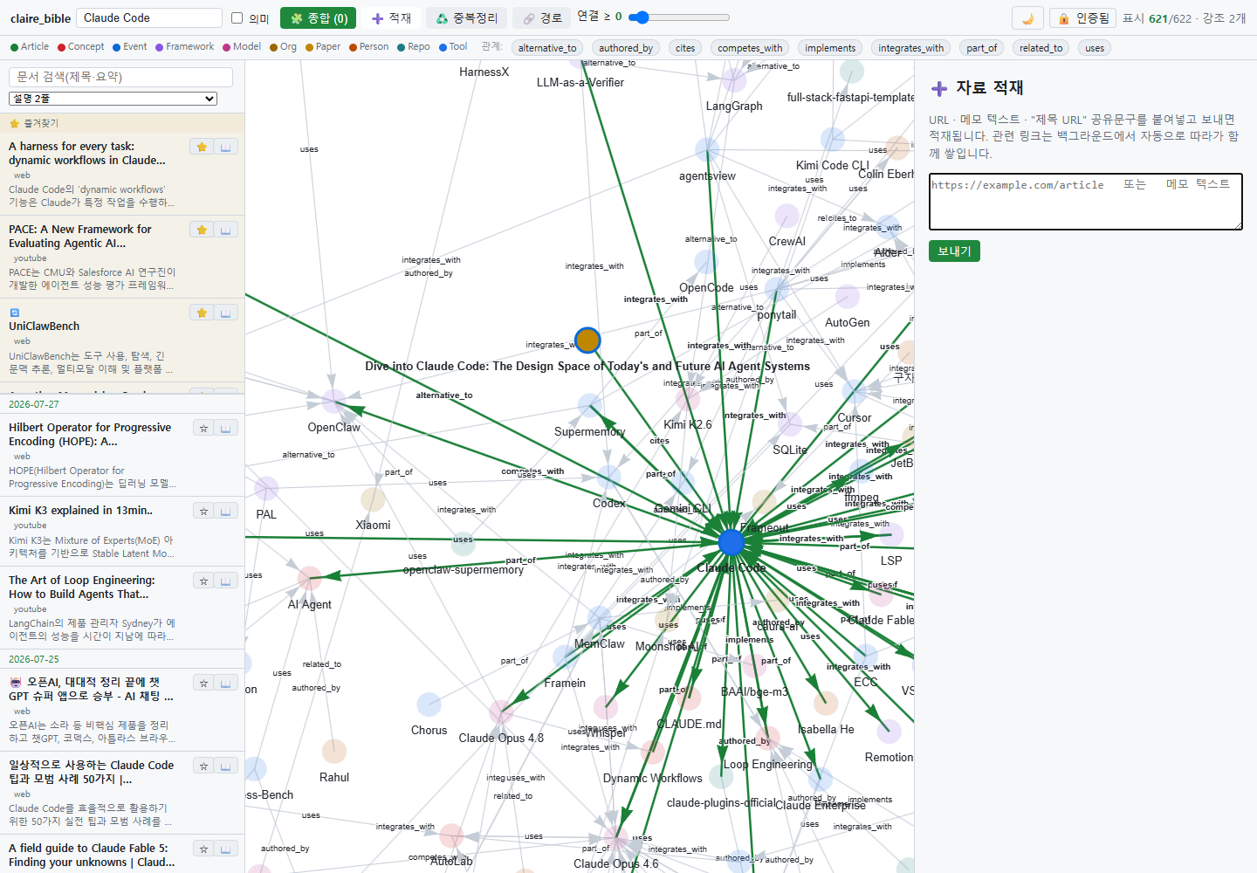Toggle the Paper type legend filter

click(323, 47)
